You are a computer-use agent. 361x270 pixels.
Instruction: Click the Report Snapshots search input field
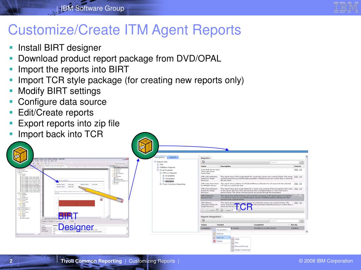click(284, 221)
